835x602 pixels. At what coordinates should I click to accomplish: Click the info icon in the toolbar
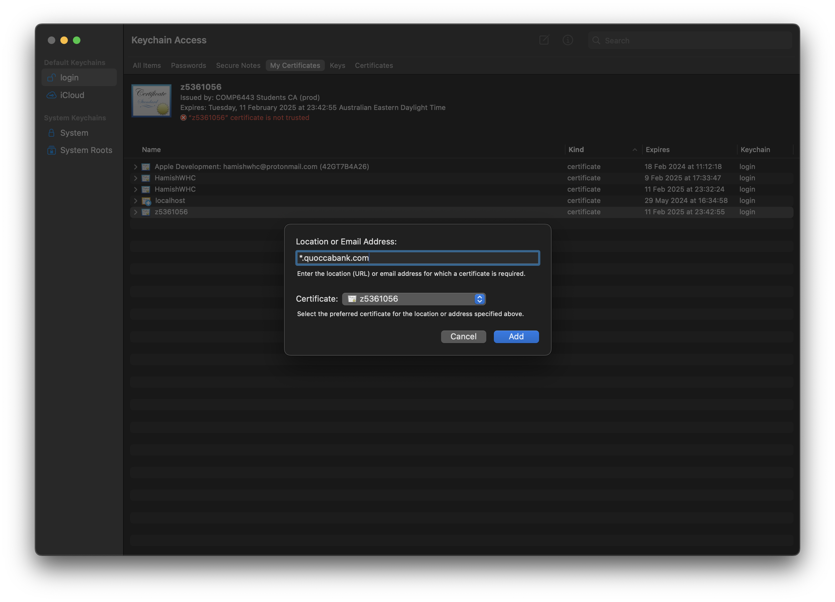tap(568, 40)
